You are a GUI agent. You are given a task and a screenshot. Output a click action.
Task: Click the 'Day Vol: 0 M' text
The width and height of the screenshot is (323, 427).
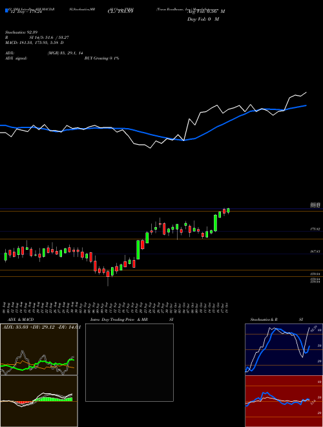pos(203,19)
